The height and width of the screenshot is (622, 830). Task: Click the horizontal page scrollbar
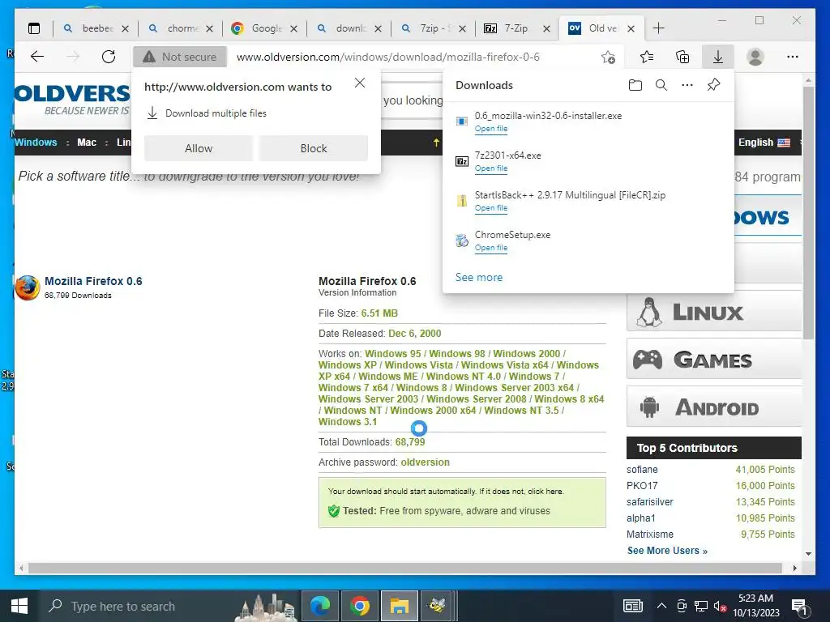coord(405,568)
